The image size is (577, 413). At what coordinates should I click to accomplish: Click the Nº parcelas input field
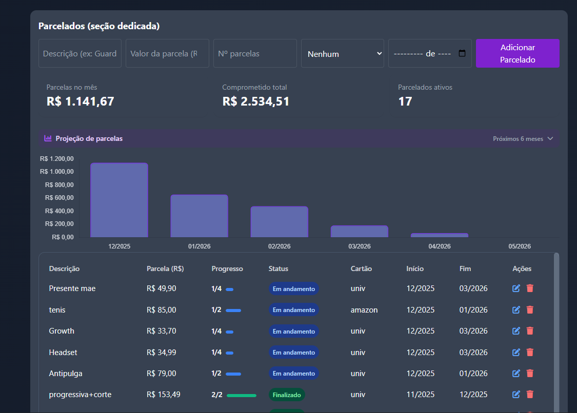pos(255,53)
